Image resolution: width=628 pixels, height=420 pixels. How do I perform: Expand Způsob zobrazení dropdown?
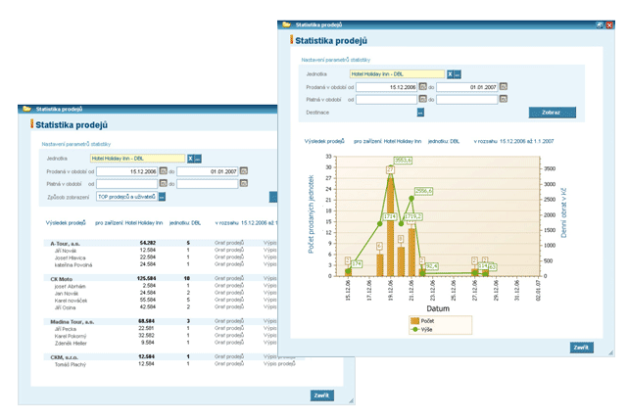(162, 196)
